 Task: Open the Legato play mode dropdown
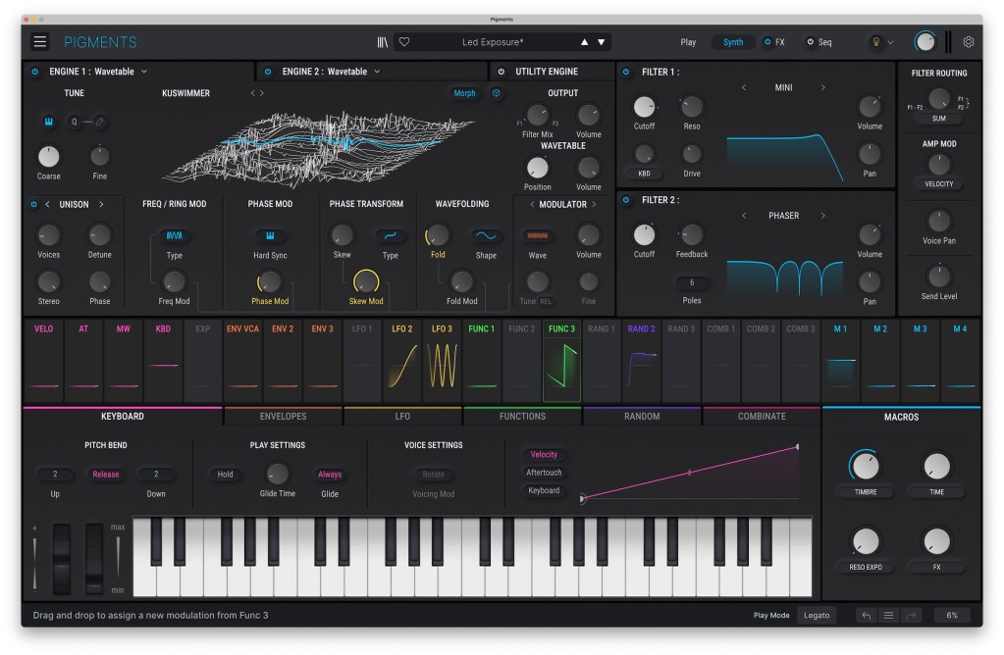tap(816, 615)
